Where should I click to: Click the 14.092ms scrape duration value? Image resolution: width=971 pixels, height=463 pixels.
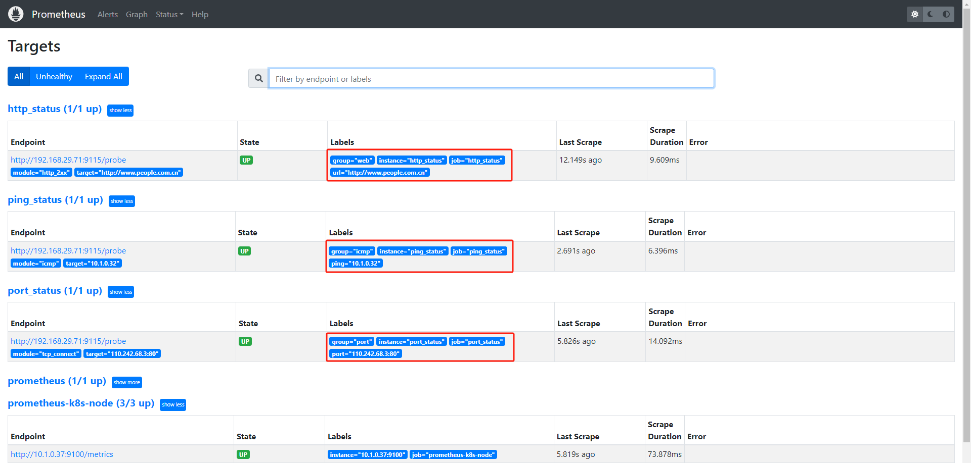pos(666,341)
